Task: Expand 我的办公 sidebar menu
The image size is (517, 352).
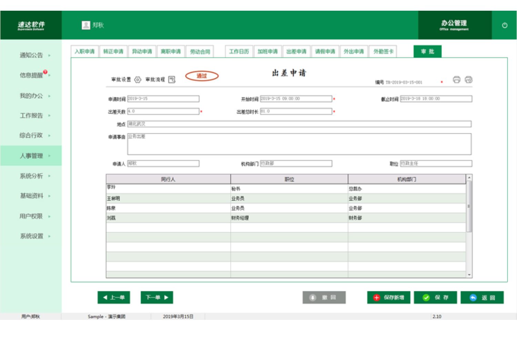Action: (x=31, y=96)
